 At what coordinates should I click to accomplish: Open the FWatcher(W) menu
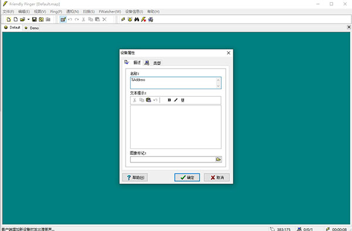[x=110, y=12]
